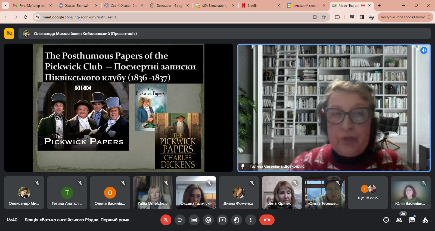The image size is (435, 231).
Task: Bookmark this page with star icon
Action: click(x=324, y=17)
